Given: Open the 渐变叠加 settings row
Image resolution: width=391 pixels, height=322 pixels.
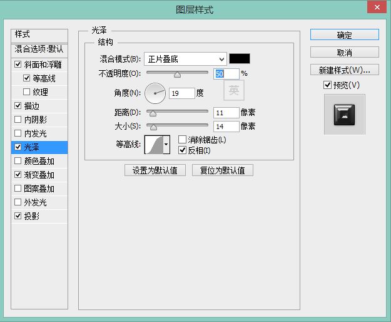Looking at the screenshot, I should click(39, 175).
